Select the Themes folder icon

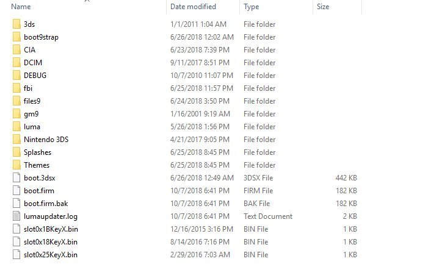click(x=16, y=165)
